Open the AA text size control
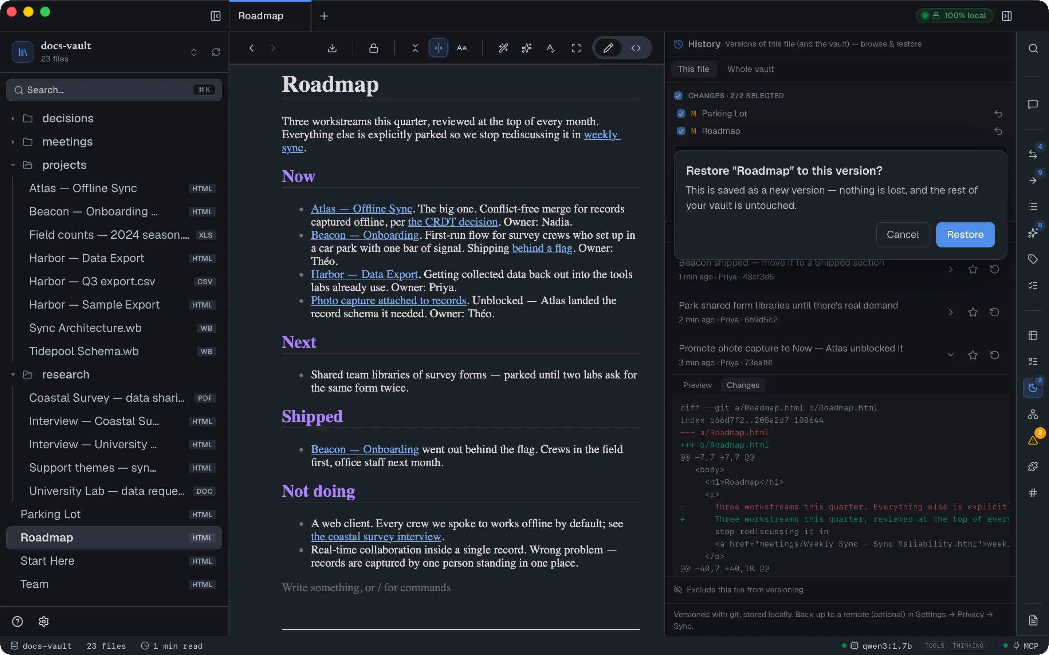This screenshot has width=1049, height=655. coord(462,48)
